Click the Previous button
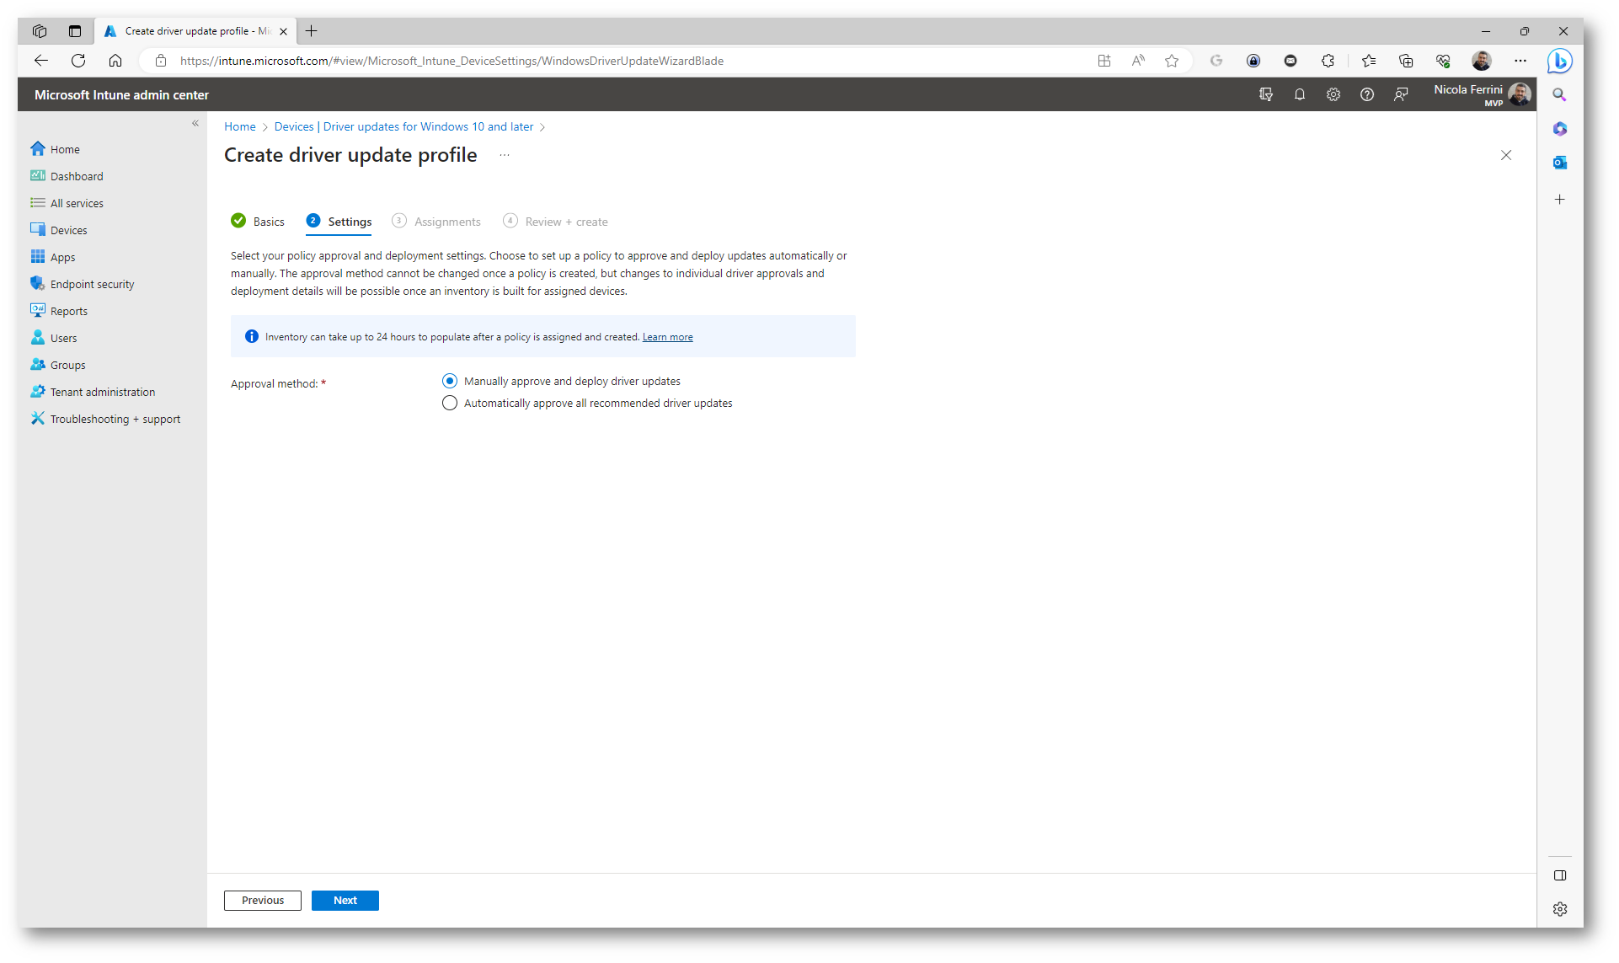This screenshot has height=963, width=1619. pyautogui.click(x=262, y=900)
